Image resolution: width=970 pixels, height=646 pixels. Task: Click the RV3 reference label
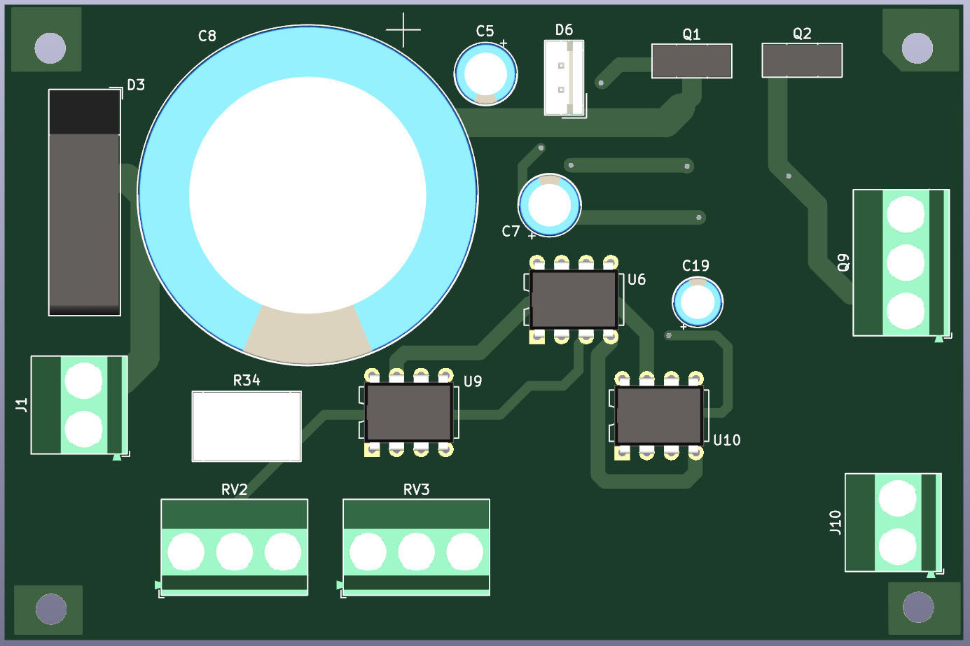[x=416, y=489]
